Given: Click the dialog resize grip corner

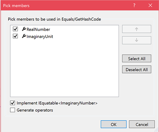Looking at the screenshot, I should click(x=156, y=129).
